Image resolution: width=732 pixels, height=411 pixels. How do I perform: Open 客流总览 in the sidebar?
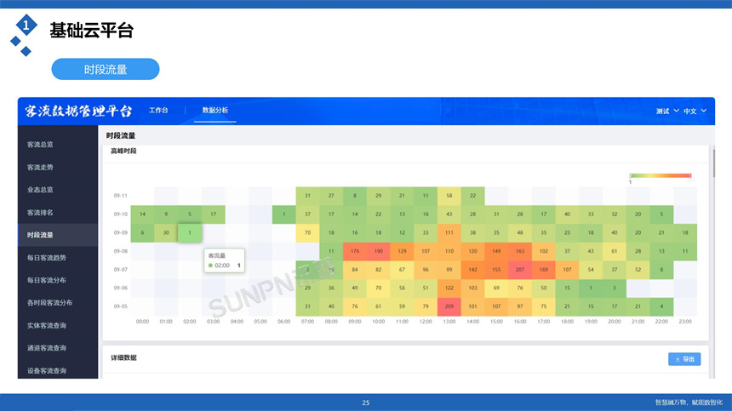coord(41,145)
